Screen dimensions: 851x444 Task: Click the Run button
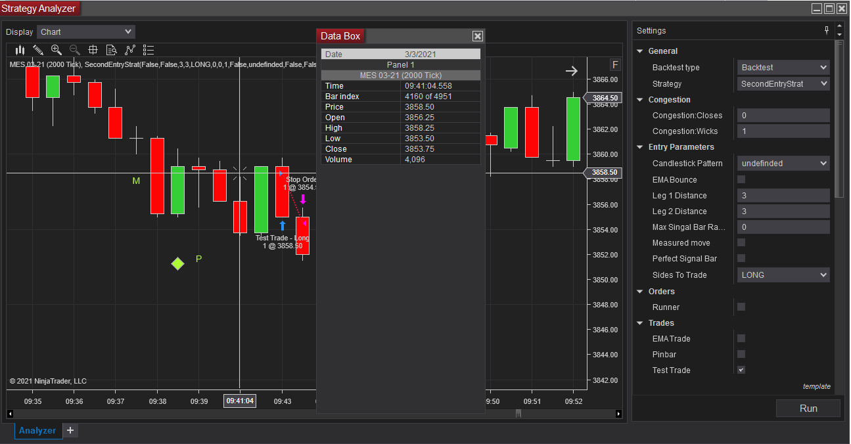click(x=808, y=408)
